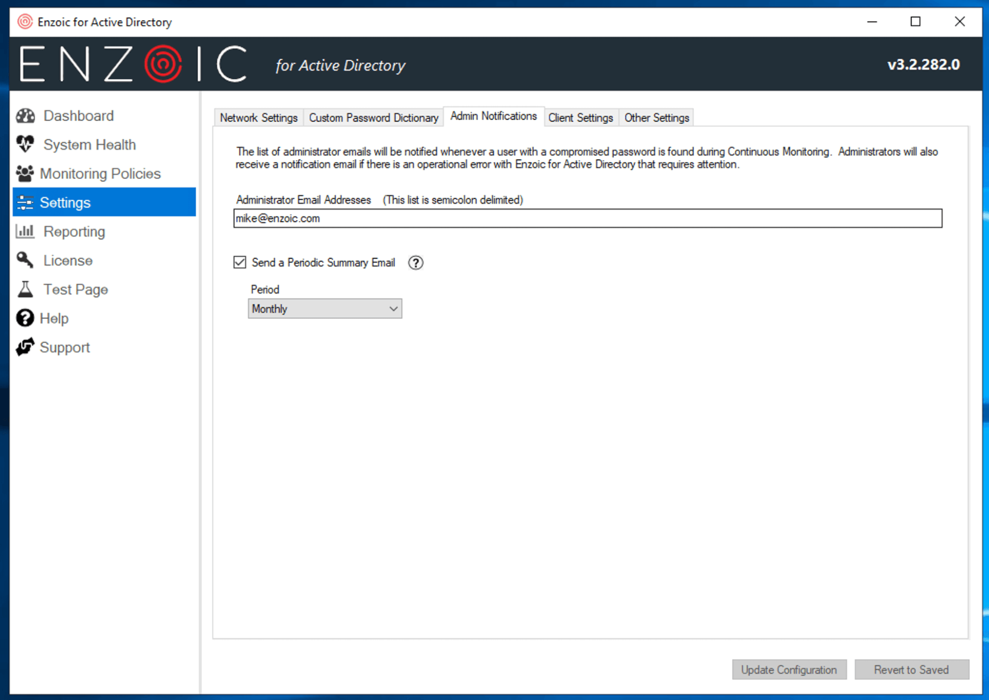Switch to Client Settings tab
This screenshot has width=989, height=700.
(x=581, y=118)
